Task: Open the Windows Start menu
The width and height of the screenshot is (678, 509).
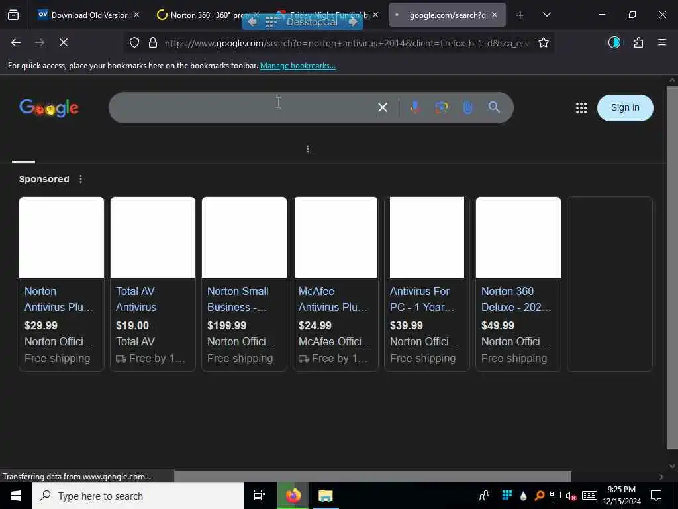Action: (x=16, y=496)
